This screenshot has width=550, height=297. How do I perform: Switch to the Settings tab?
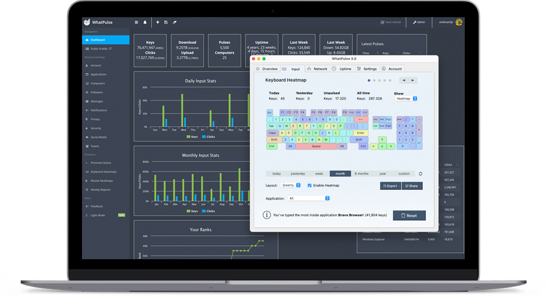(x=367, y=69)
